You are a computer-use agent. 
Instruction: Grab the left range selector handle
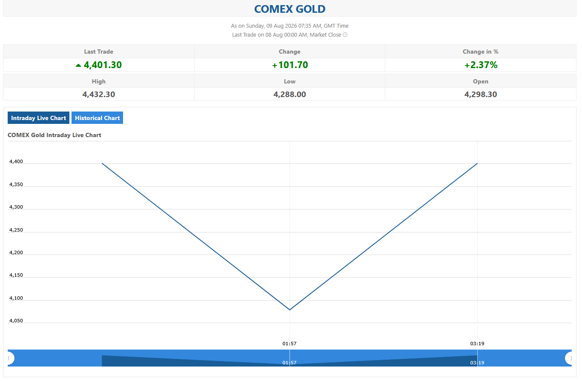tap(9, 358)
